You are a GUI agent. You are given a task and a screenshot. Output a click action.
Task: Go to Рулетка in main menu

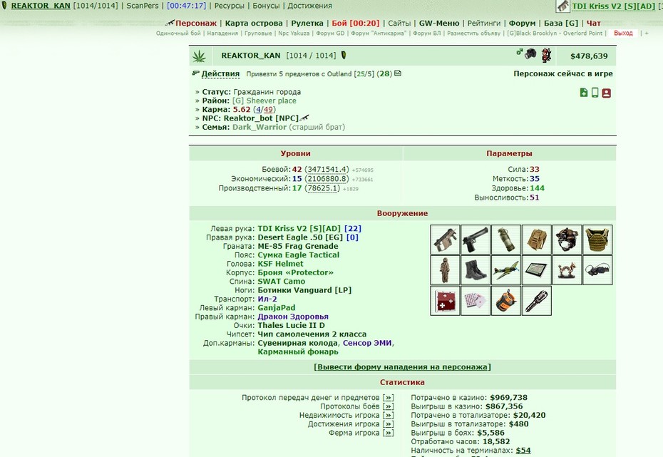(307, 23)
